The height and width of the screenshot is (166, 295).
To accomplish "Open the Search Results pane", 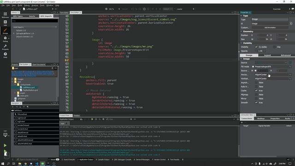I will pos(68,160).
